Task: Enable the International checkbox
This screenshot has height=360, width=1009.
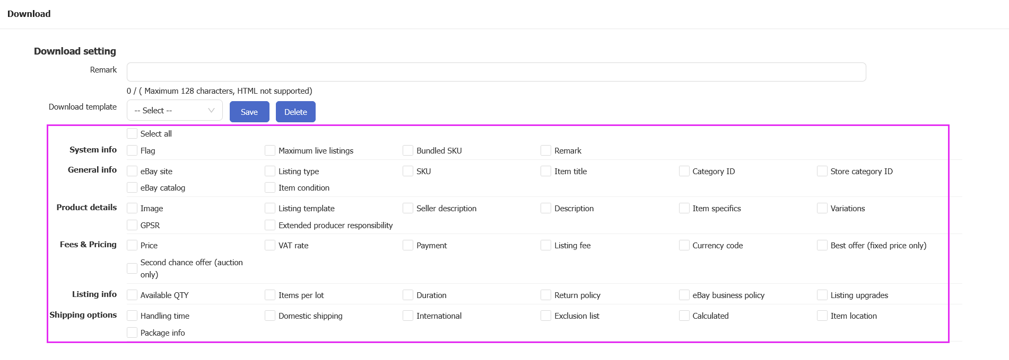Action: [408, 316]
